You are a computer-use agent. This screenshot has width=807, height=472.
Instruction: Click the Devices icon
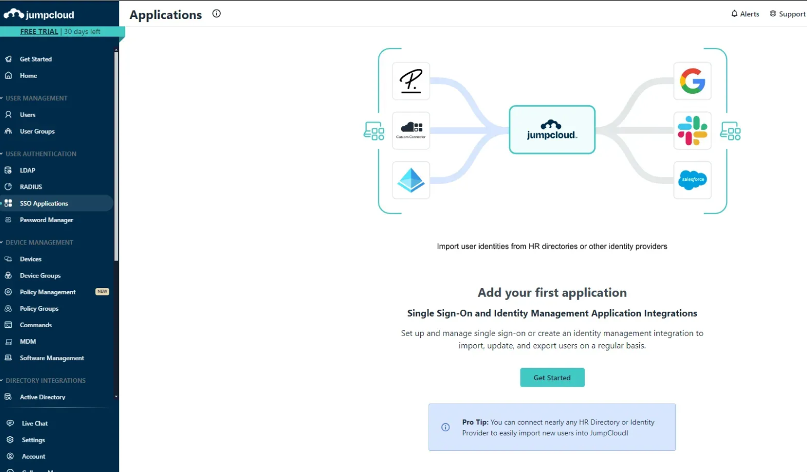pyautogui.click(x=8, y=259)
